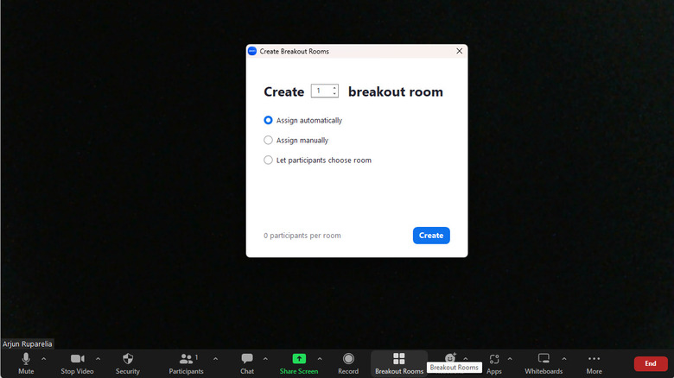The image size is (674, 378).
Task: Expand arrow beside Chat
Action: click(x=265, y=359)
